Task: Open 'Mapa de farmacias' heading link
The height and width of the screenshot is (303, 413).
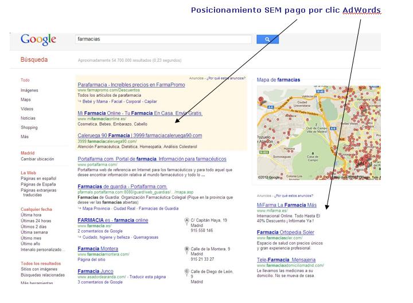Action: [278, 80]
